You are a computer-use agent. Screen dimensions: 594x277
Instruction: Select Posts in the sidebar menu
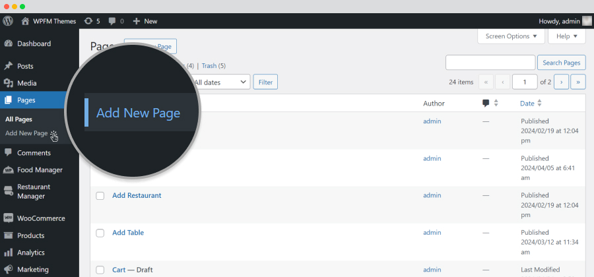point(25,66)
